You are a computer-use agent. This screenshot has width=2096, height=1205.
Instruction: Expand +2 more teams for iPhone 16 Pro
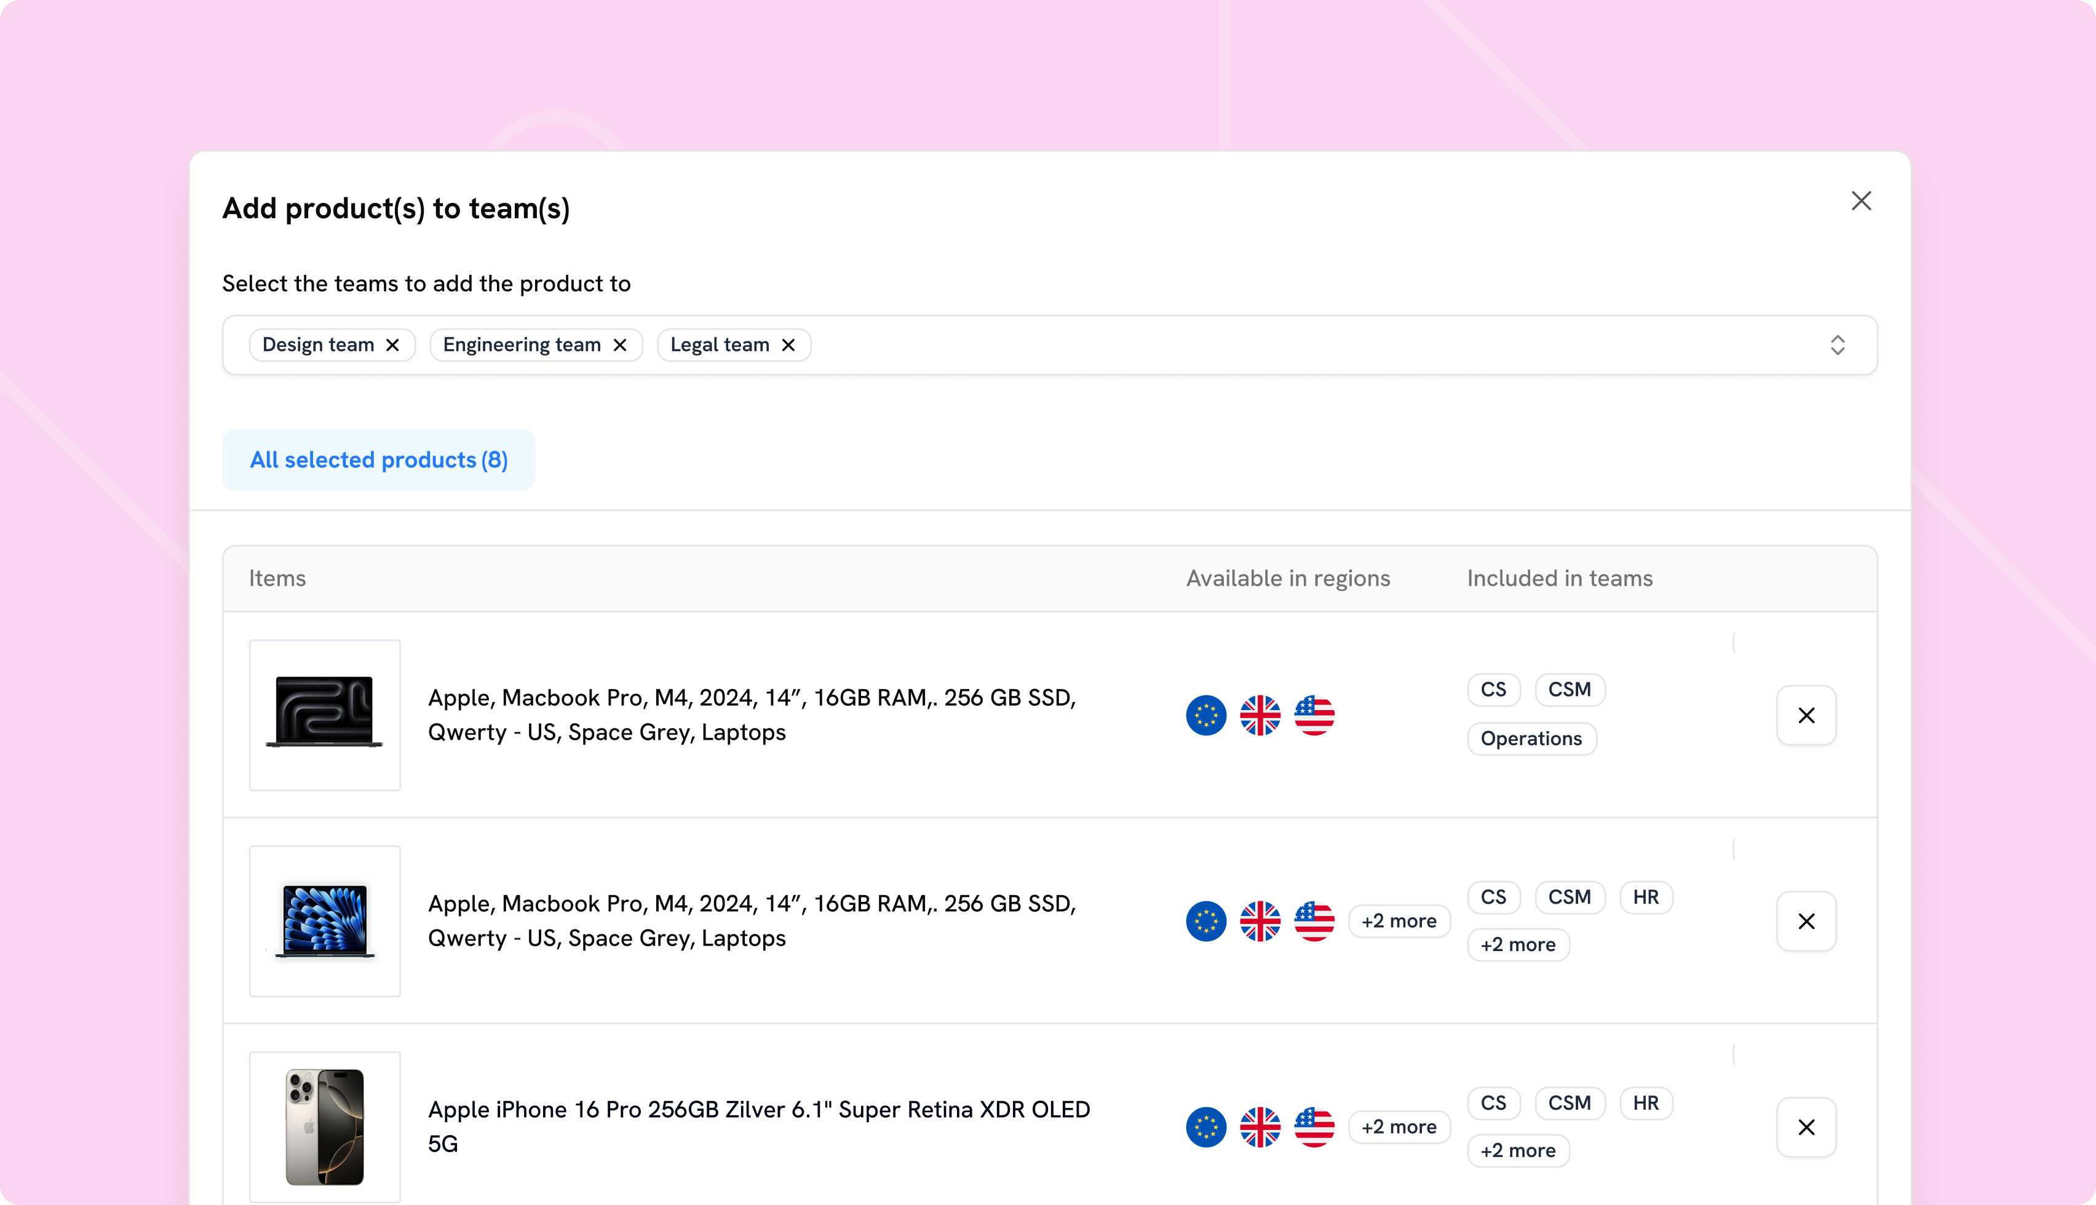[1518, 1150]
